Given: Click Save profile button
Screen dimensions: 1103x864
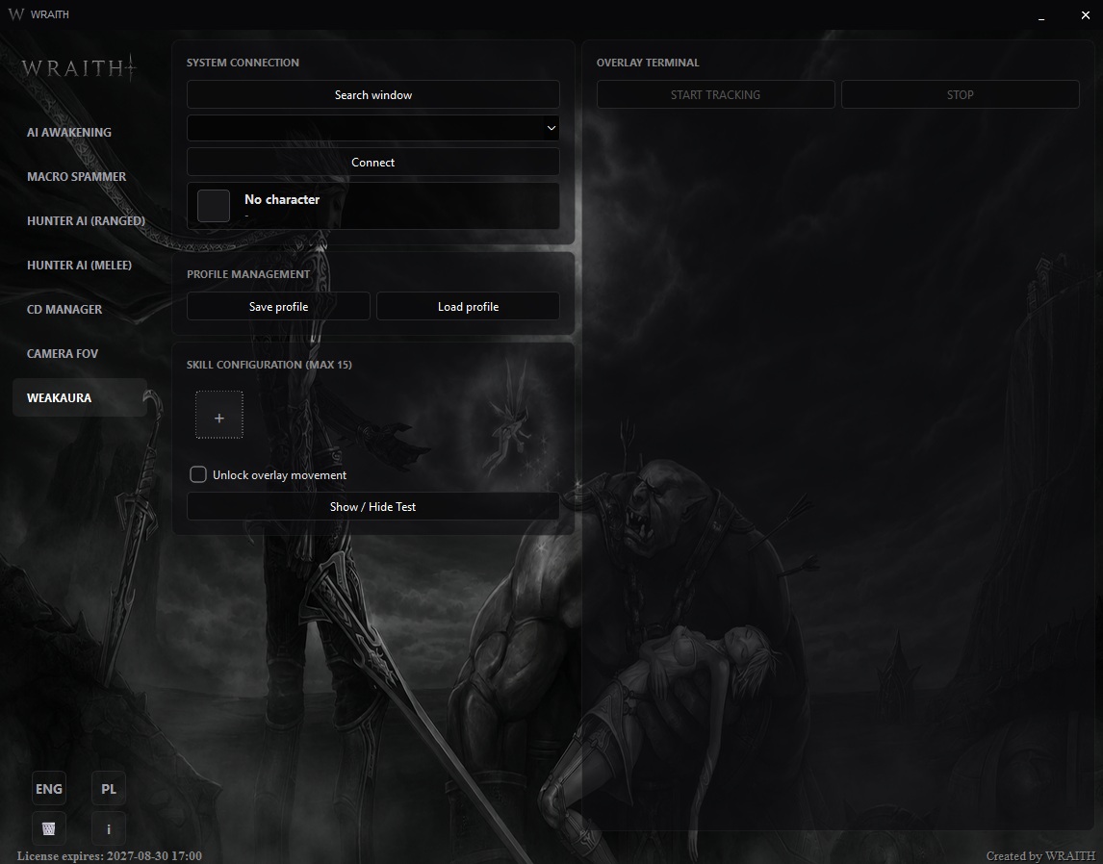Looking at the screenshot, I should 278,307.
